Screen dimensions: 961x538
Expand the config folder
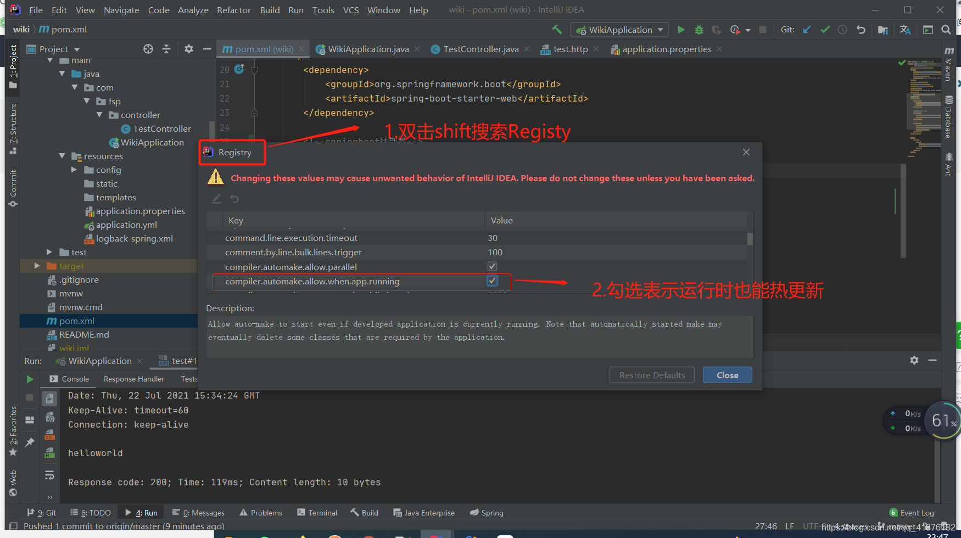[x=74, y=170]
